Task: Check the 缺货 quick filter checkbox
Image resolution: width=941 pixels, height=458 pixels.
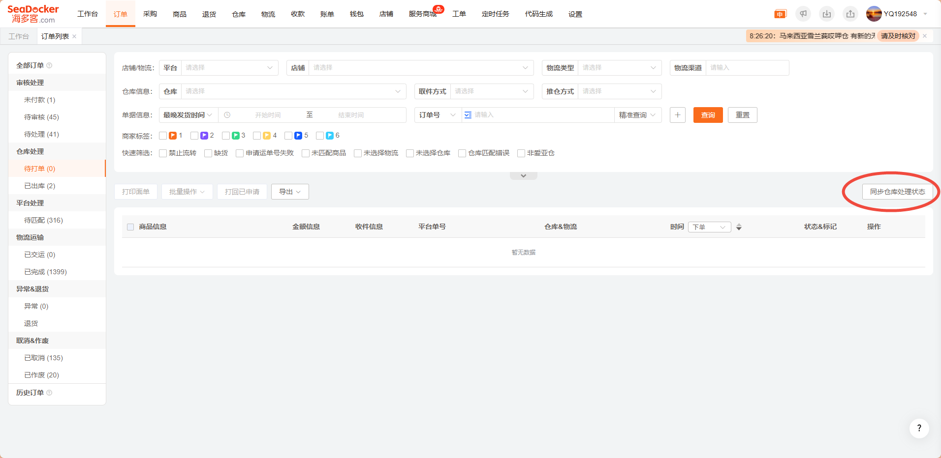Action: [x=208, y=153]
